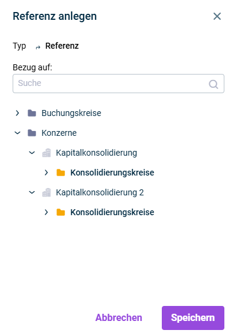The height and width of the screenshot is (333, 237).
Task: Click the building icon beside Kapitalkonsolidierung 2
Action: (x=46, y=192)
